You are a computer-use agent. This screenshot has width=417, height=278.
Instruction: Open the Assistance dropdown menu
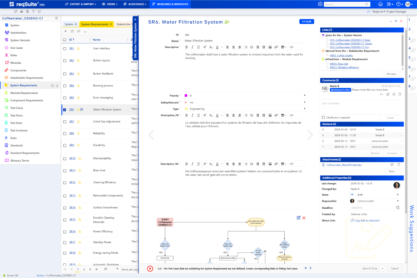[135, 4]
